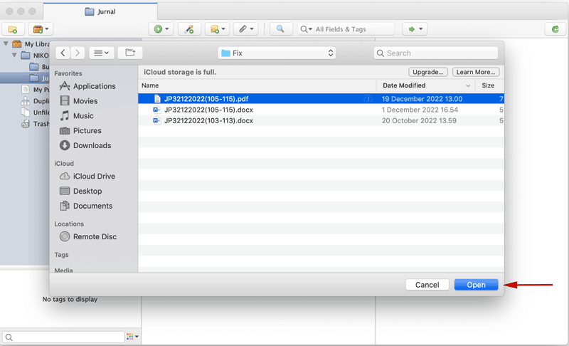
Task: Collapse the My Library tree triangle
Action: [x=6, y=44]
